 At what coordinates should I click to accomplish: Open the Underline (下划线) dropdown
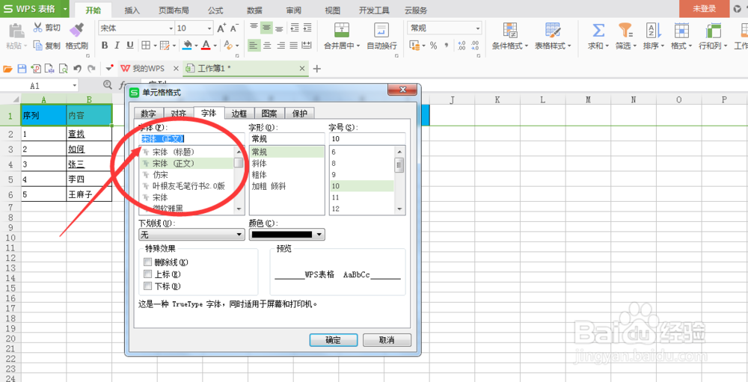coord(239,235)
